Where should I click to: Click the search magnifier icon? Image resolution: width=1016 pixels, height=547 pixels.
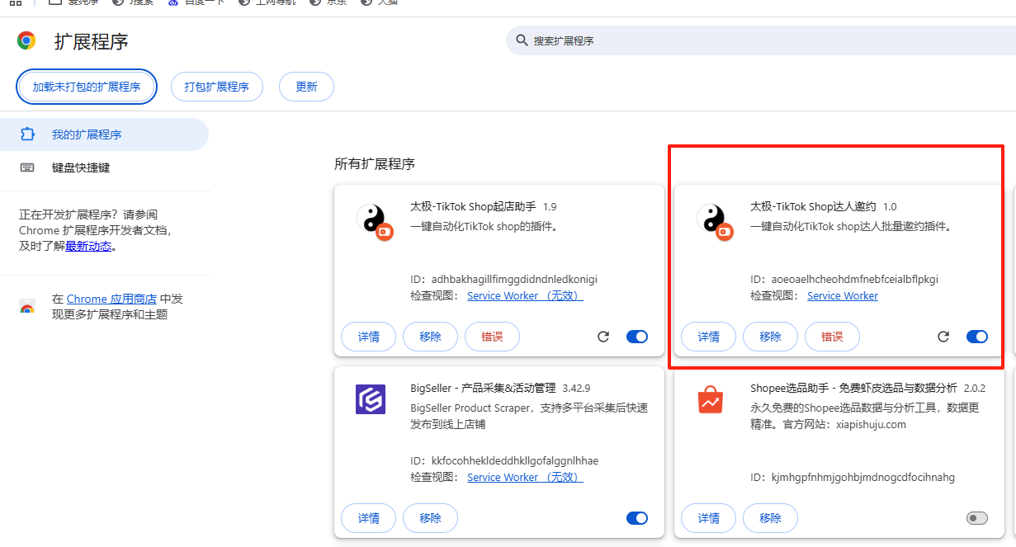522,40
